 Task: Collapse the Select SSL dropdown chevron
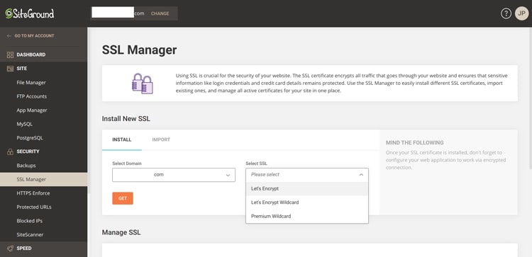(x=361, y=175)
